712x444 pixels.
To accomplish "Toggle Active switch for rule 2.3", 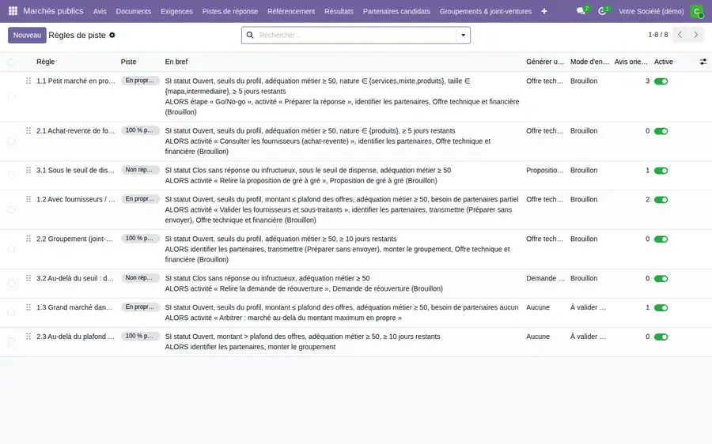I will (x=661, y=337).
